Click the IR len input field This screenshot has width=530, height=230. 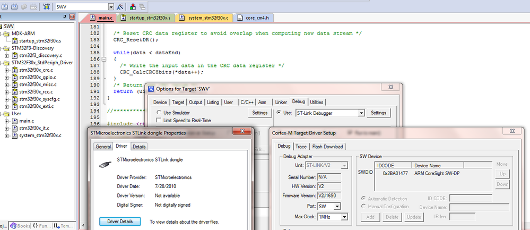pyautogui.click(x=462, y=216)
